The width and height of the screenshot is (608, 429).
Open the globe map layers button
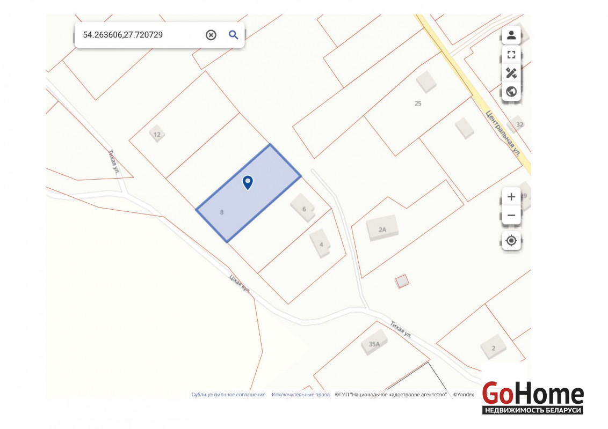[511, 92]
